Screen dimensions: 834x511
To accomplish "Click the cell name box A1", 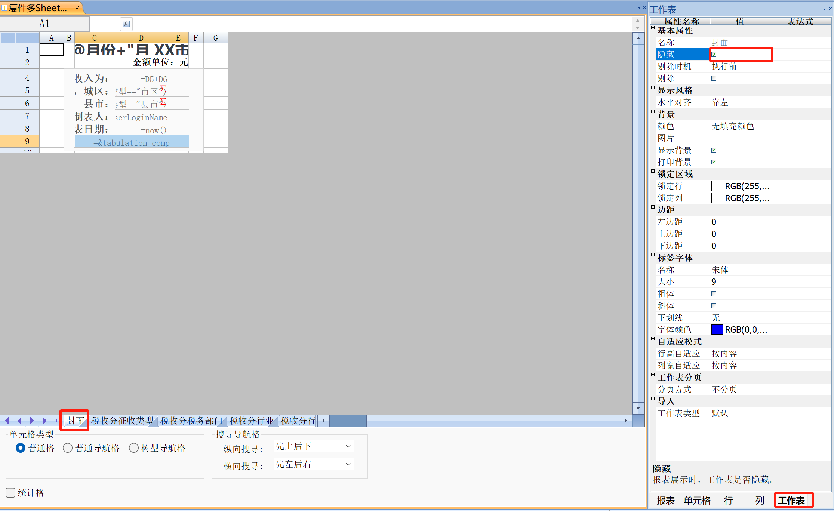I will click(x=45, y=24).
